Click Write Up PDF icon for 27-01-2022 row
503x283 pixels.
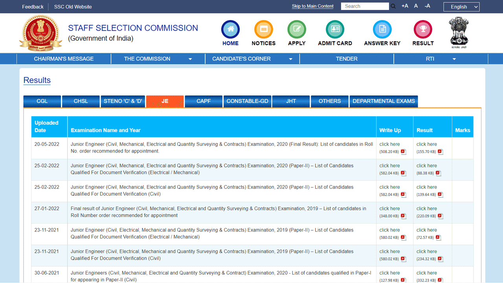tap(403, 216)
